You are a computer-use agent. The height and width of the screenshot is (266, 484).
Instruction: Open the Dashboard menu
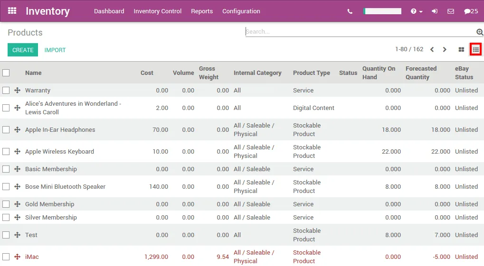coord(109,11)
